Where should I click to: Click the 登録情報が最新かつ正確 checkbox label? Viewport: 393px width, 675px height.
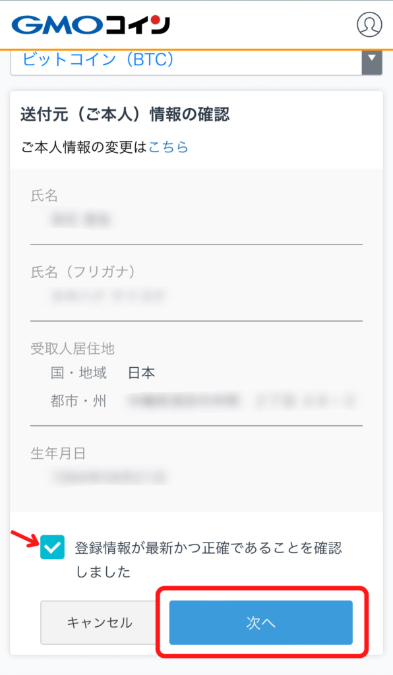click(x=209, y=560)
